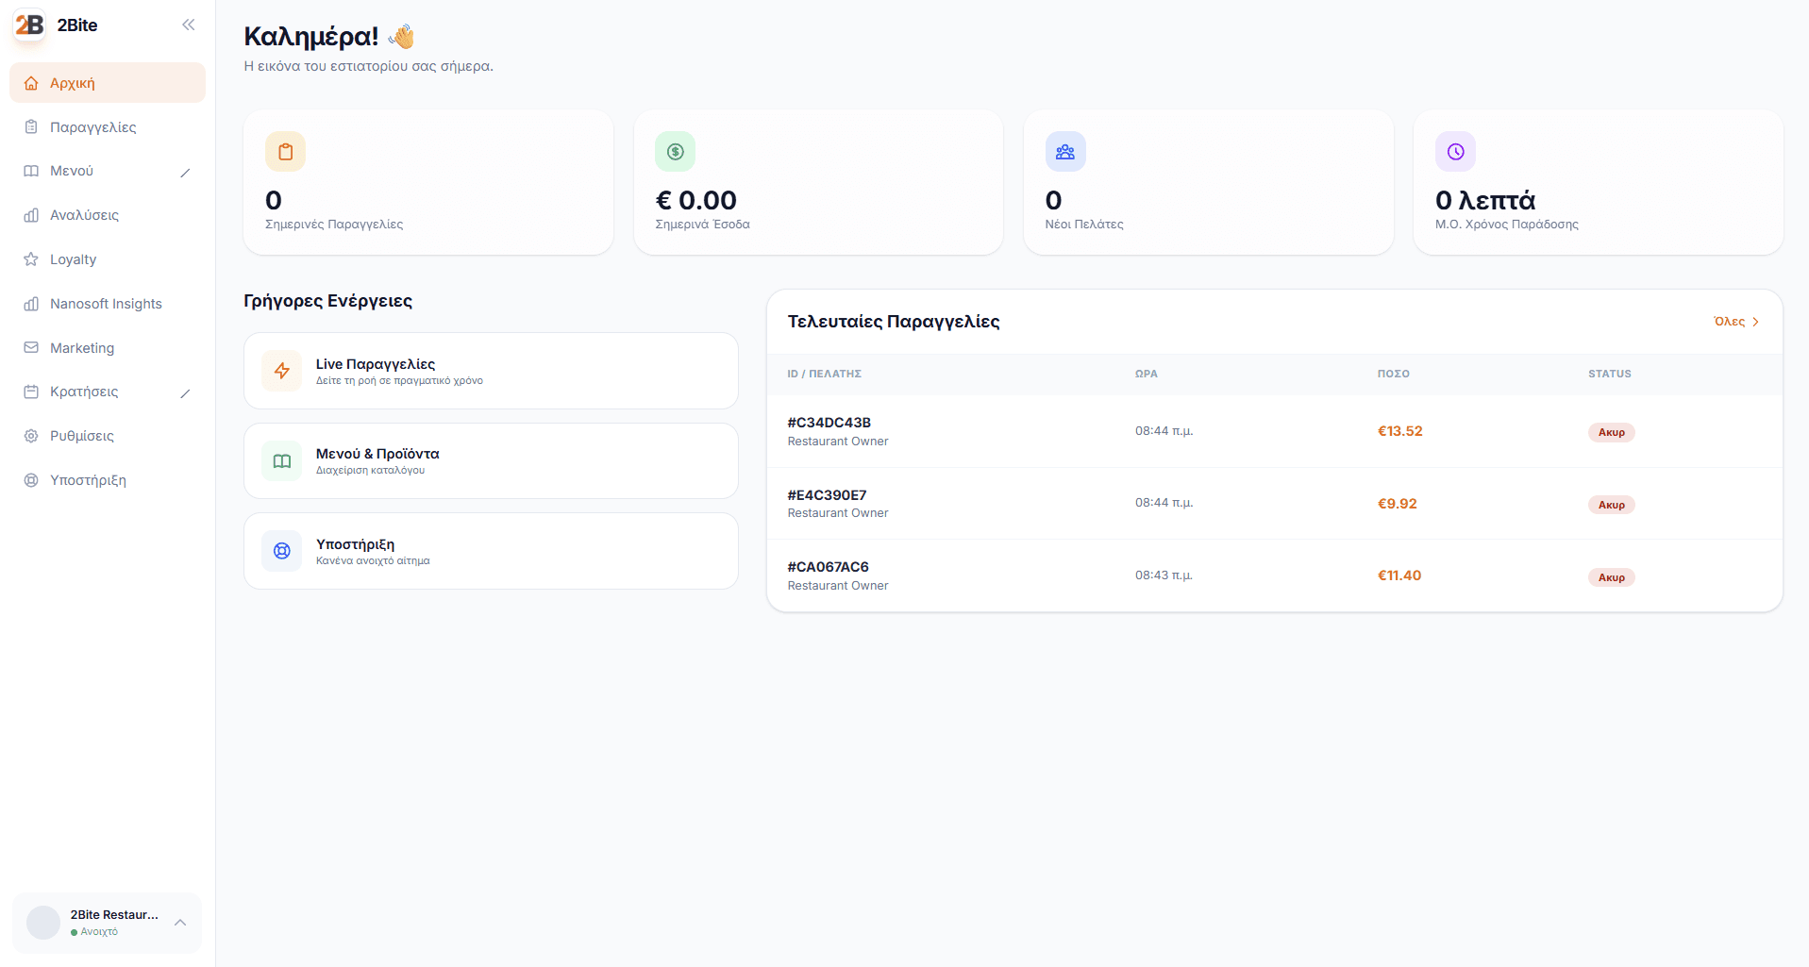Viewport: 1809px width, 967px height.
Task: Click amount €11.40
Action: pos(1399,575)
